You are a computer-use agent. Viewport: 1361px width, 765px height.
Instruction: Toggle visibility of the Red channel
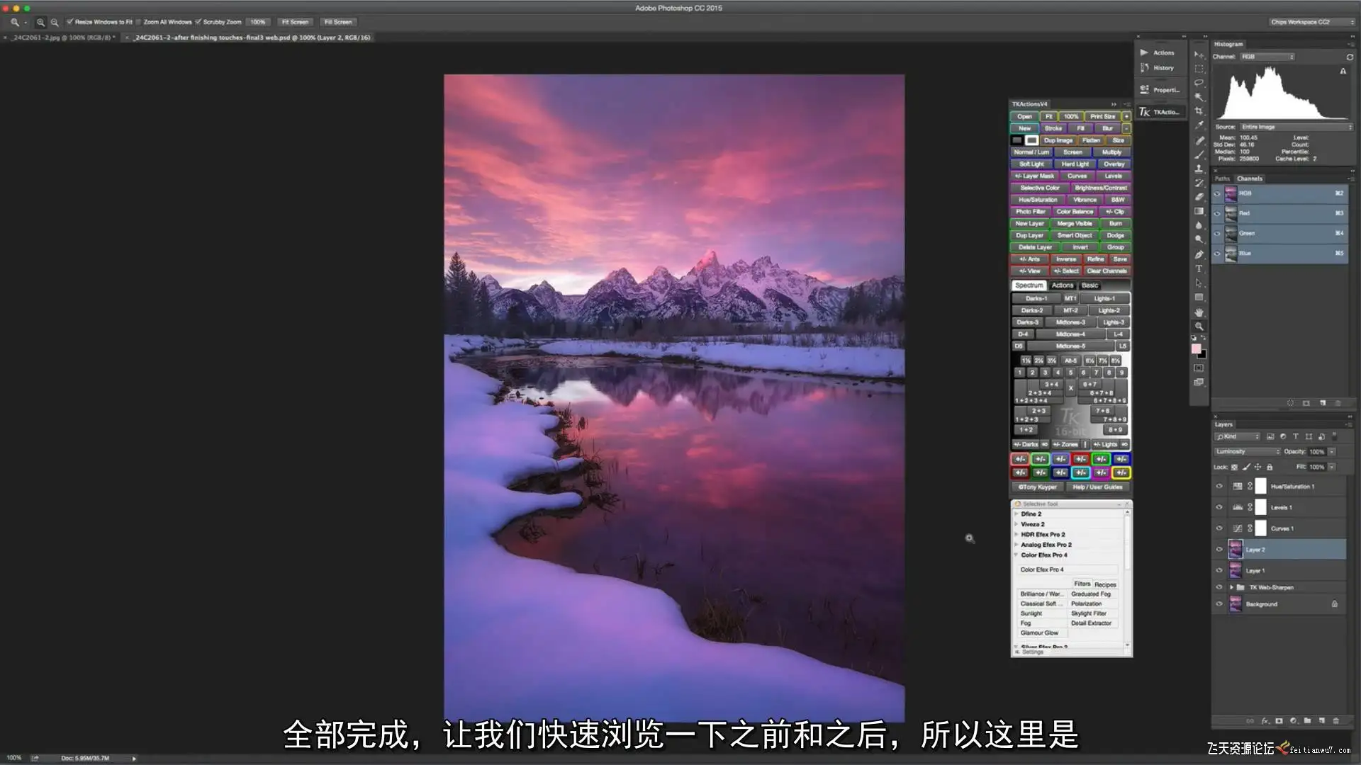click(1217, 213)
